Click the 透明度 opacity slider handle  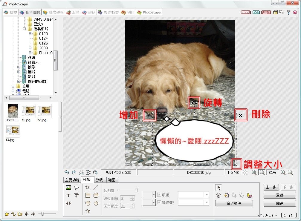tap(137, 190)
